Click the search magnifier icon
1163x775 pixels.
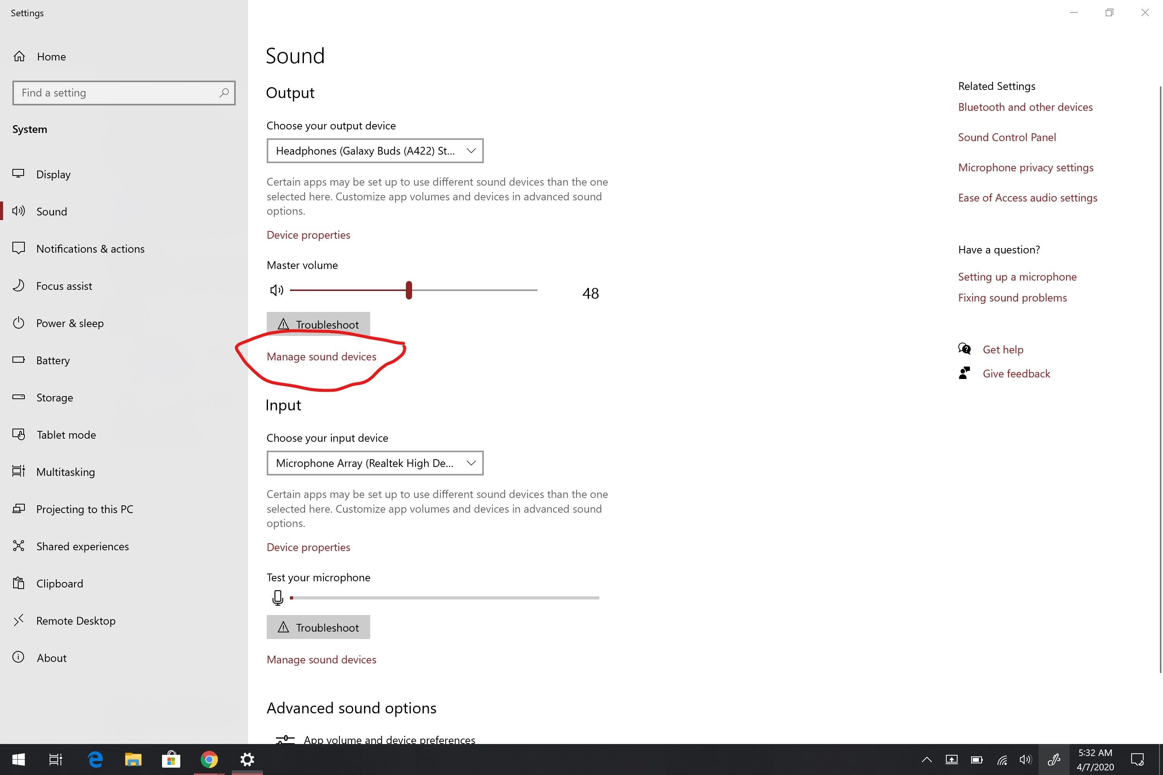pyautogui.click(x=224, y=93)
